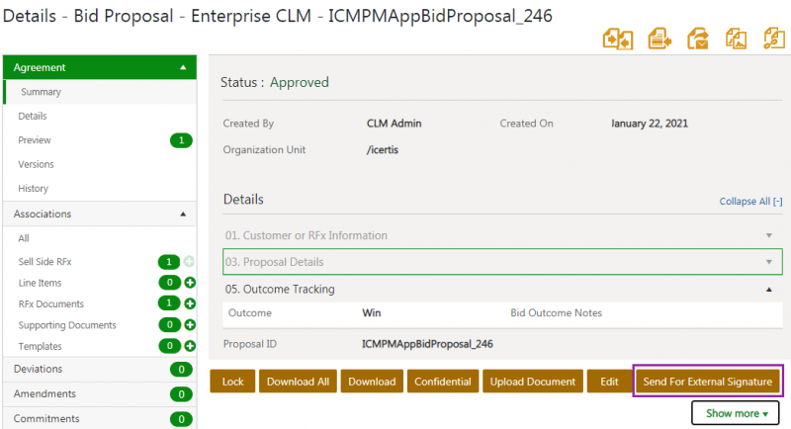Click the document with left arrow icon
Screen dimensions: 791x429
[x=659, y=39]
